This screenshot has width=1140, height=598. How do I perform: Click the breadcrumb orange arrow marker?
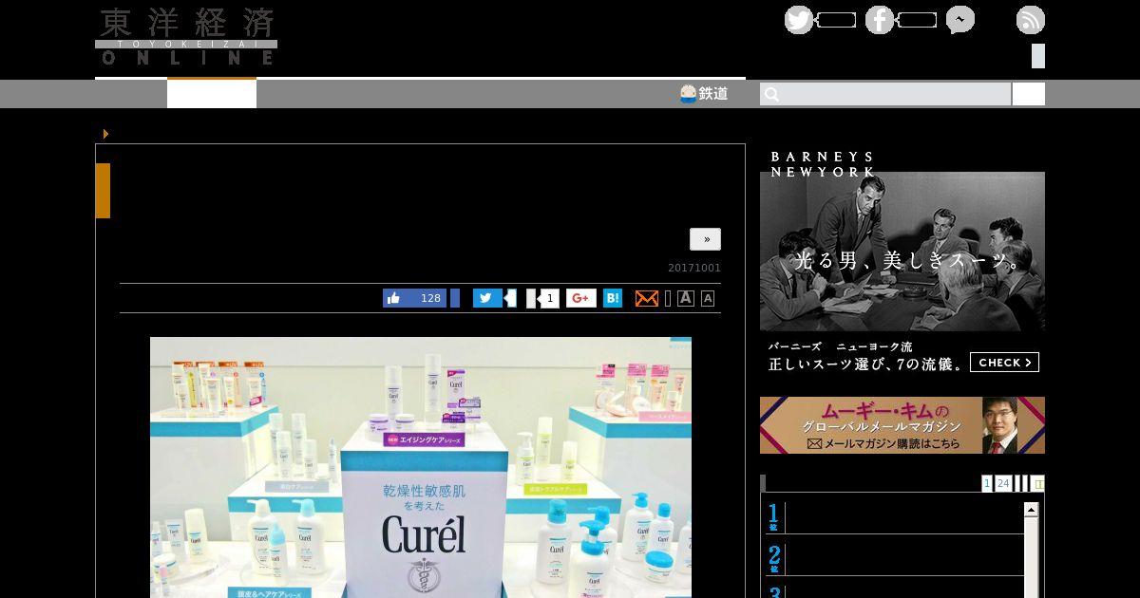[x=105, y=134]
